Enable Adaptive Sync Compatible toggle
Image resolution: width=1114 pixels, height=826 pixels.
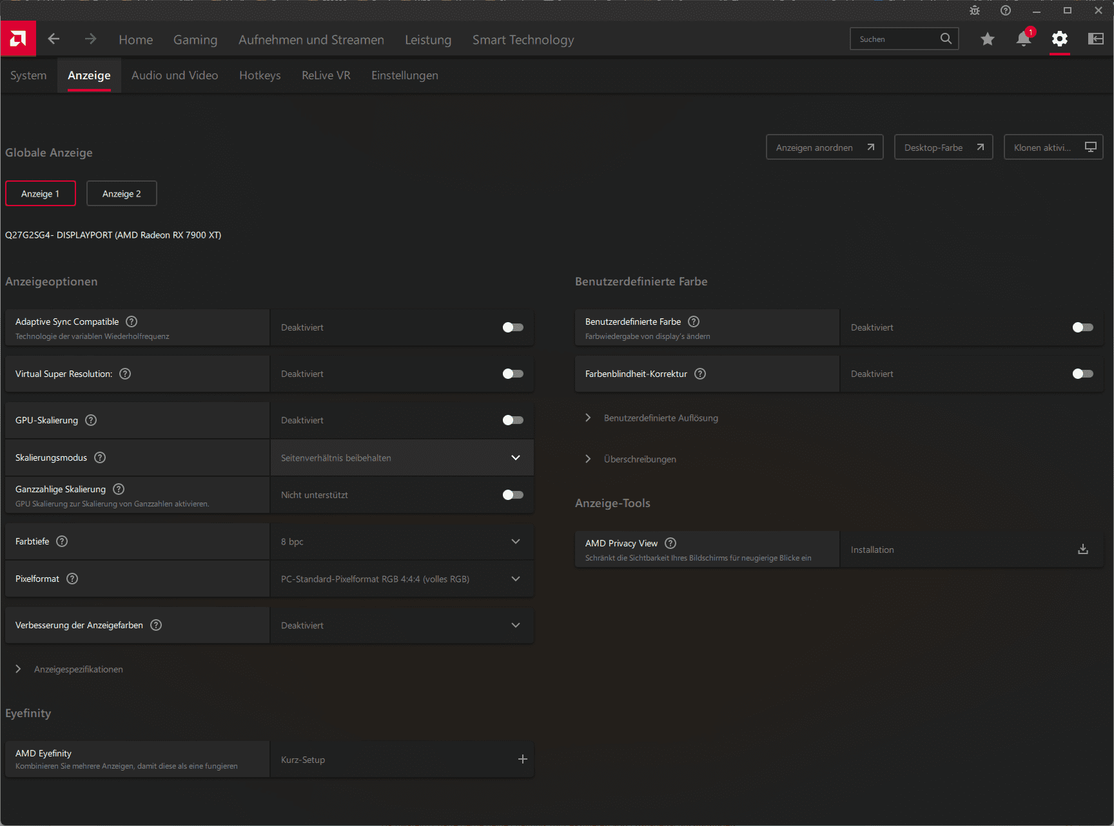tap(513, 327)
